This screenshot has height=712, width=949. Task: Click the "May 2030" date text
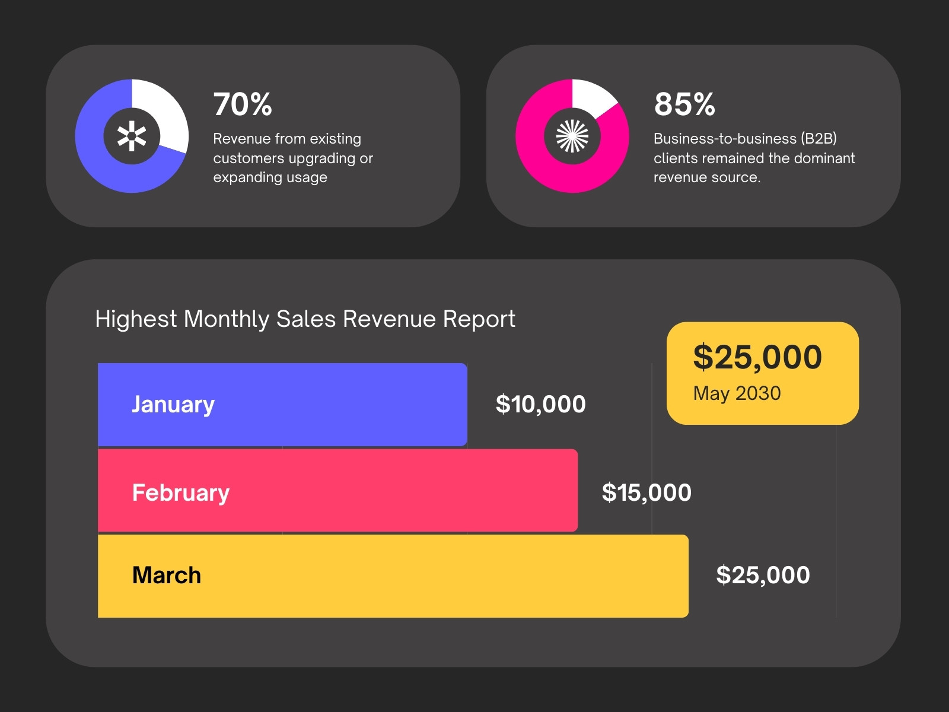click(x=737, y=393)
